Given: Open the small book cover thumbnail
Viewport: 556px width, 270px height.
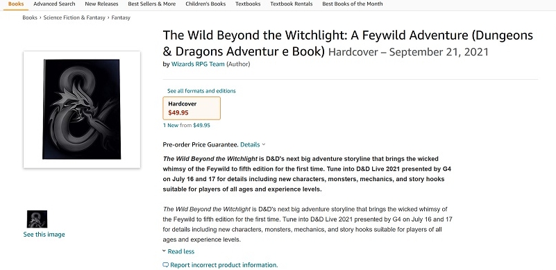Looking at the screenshot, I should click(37, 219).
